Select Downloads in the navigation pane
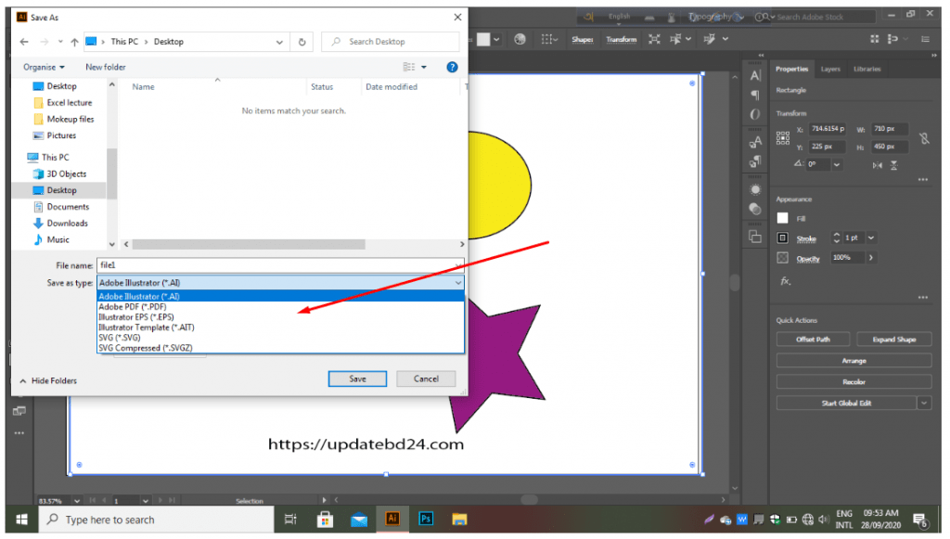 click(x=67, y=224)
